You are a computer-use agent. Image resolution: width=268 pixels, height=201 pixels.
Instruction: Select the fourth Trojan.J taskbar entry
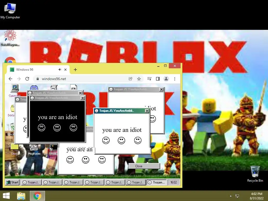(94, 182)
